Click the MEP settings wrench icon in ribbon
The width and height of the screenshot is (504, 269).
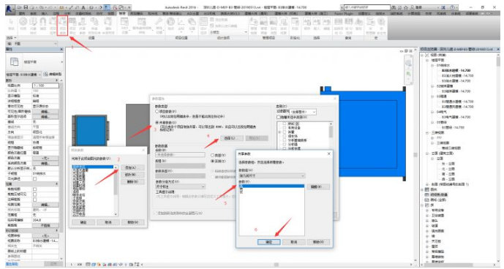pos(159,24)
